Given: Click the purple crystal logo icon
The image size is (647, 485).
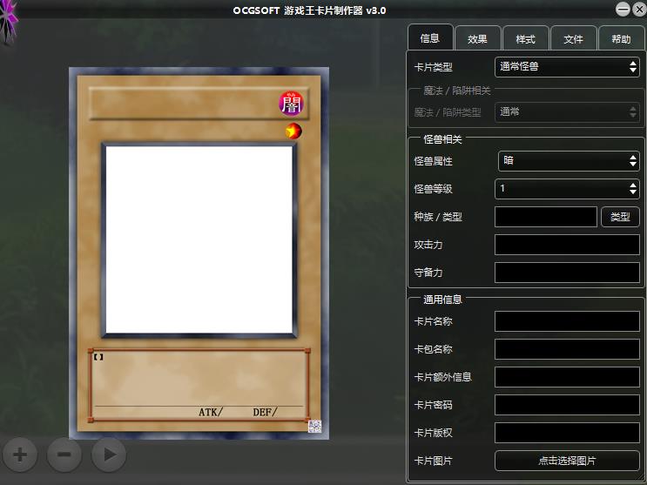Looking at the screenshot, I should (8, 22).
